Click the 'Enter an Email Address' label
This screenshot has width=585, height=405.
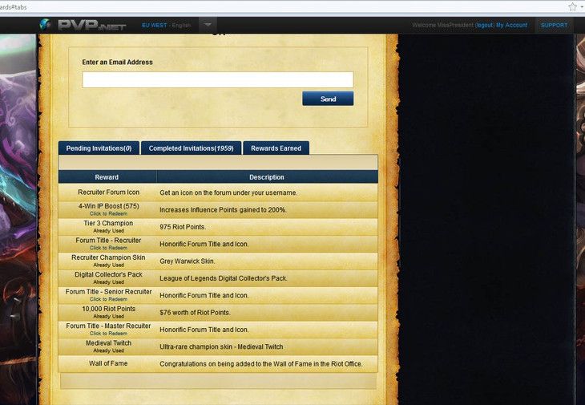pyautogui.click(x=118, y=63)
